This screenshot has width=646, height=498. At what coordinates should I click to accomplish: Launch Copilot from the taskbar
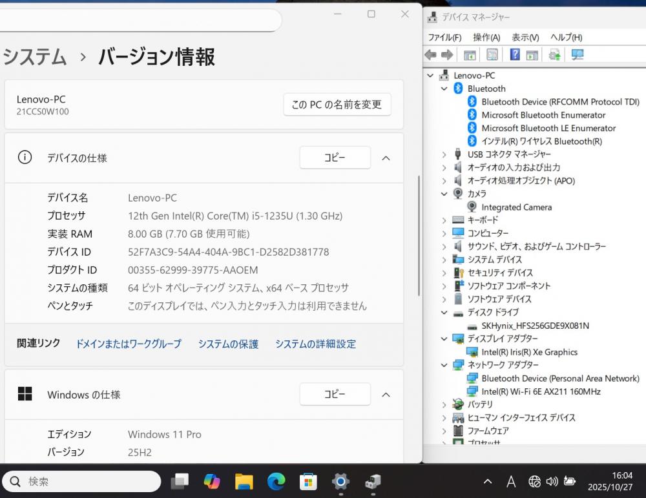(x=211, y=481)
